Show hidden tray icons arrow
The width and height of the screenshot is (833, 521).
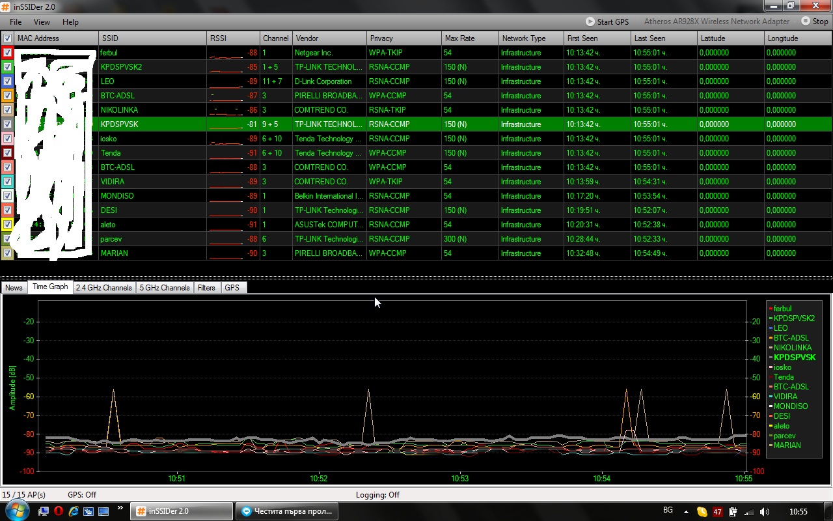(x=685, y=512)
